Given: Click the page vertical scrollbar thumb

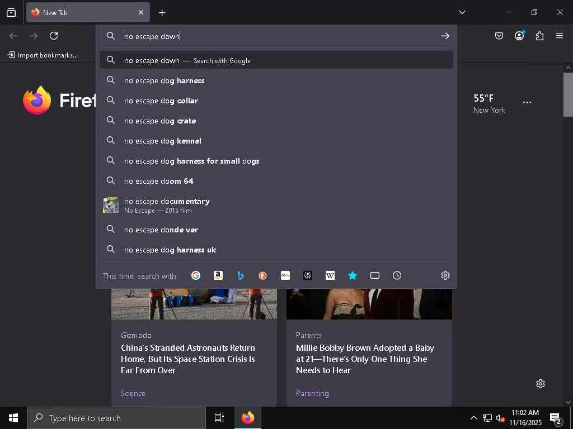Looking at the screenshot, I should (x=569, y=94).
